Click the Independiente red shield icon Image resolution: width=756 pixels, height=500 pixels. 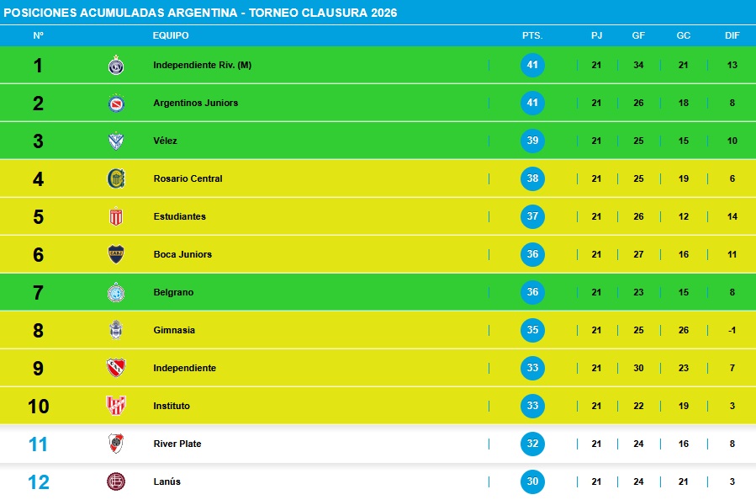pos(116,368)
